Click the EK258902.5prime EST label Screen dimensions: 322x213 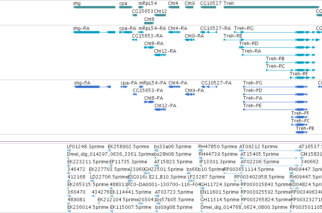(128, 147)
